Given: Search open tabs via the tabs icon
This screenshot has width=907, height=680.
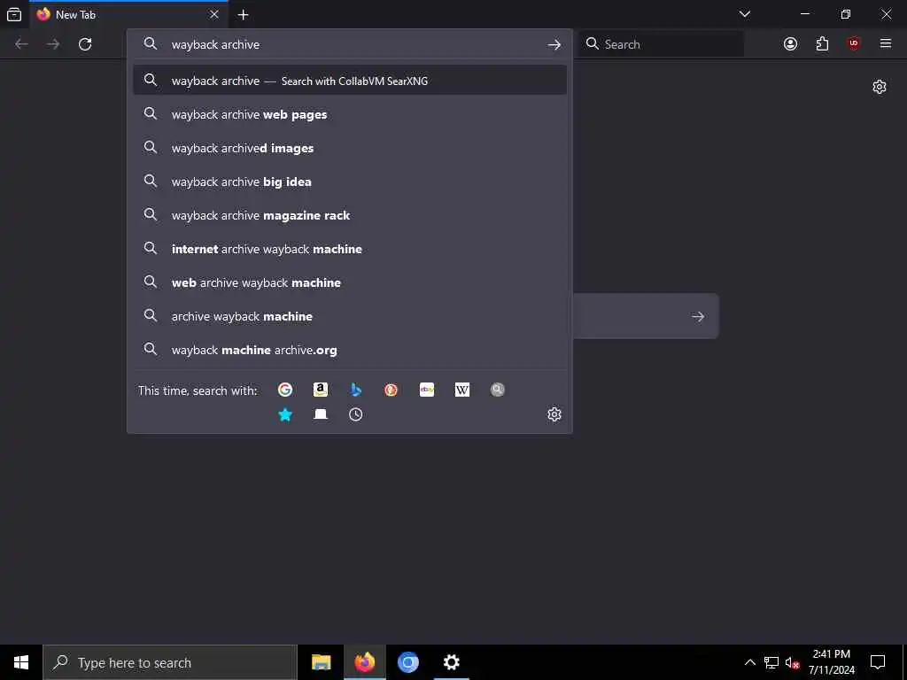Looking at the screenshot, I should click(321, 414).
